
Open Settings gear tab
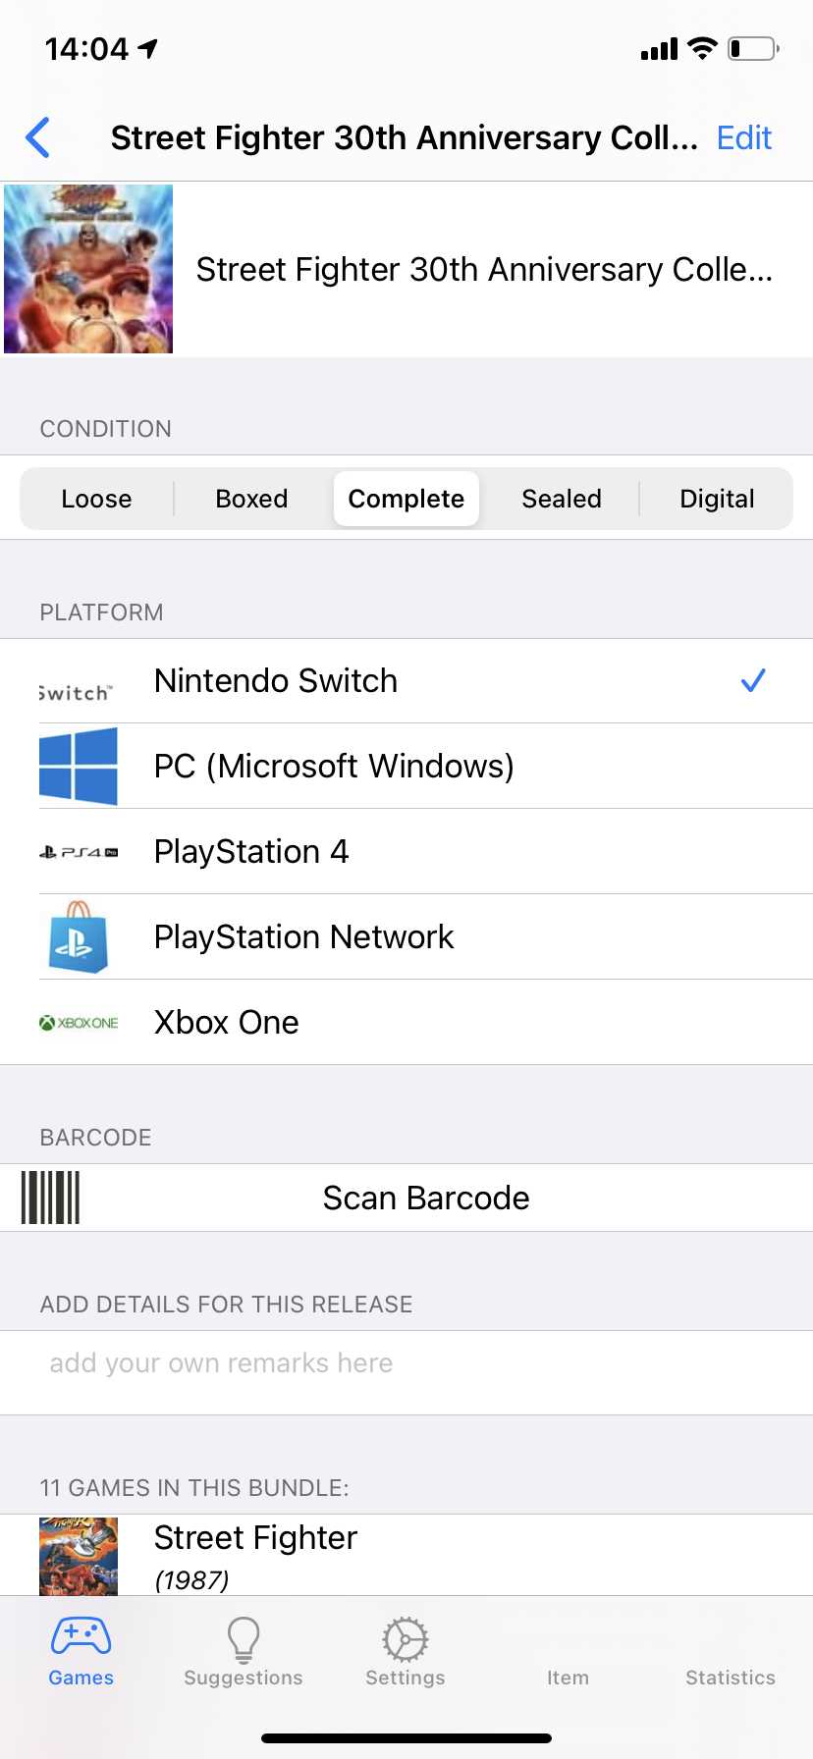click(406, 1638)
